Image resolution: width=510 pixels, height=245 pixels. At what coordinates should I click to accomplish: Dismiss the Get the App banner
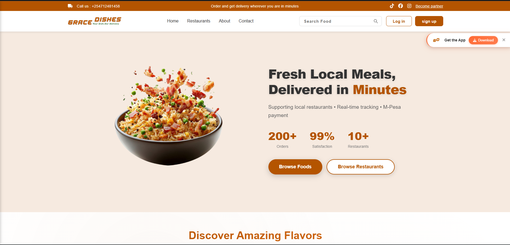[x=504, y=40]
